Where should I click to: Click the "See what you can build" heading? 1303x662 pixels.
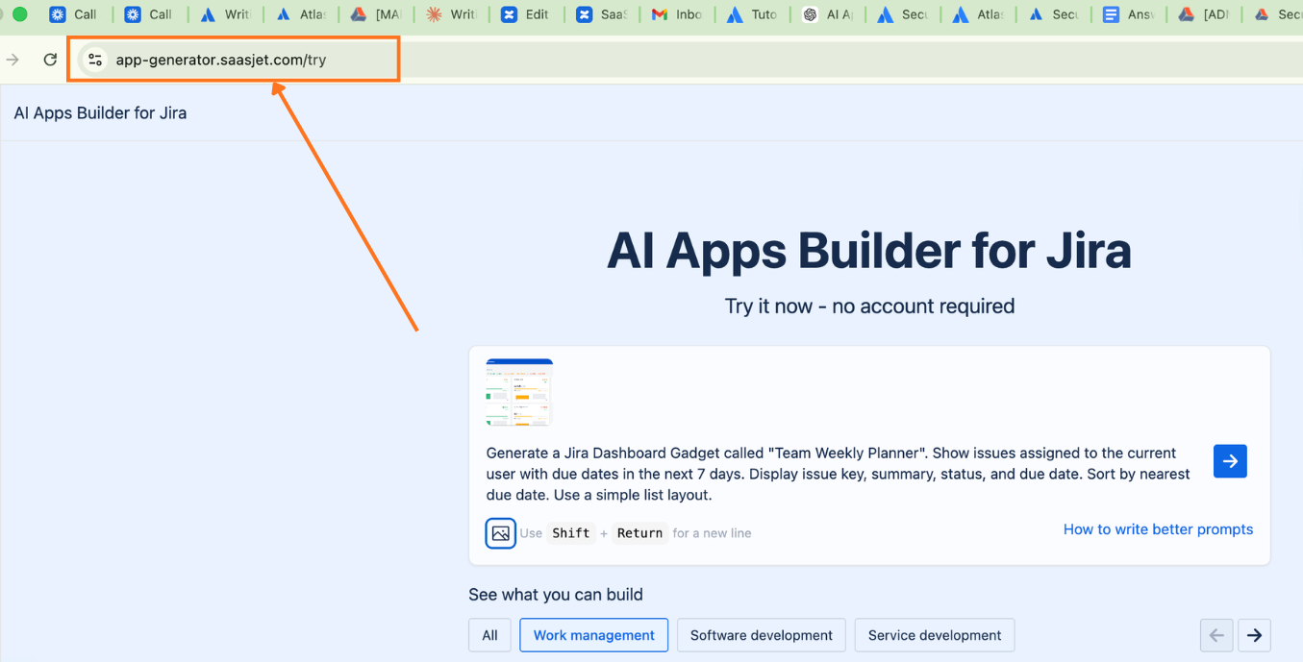point(556,595)
